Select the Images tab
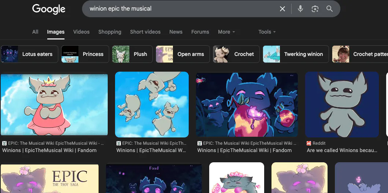The width and height of the screenshot is (388, 193). click(x=56, y=32)
